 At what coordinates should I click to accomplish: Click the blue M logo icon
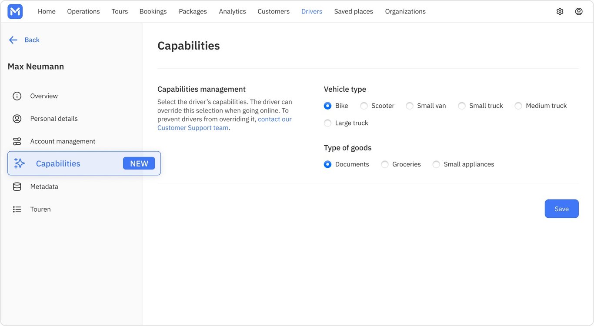coord(15,12)
